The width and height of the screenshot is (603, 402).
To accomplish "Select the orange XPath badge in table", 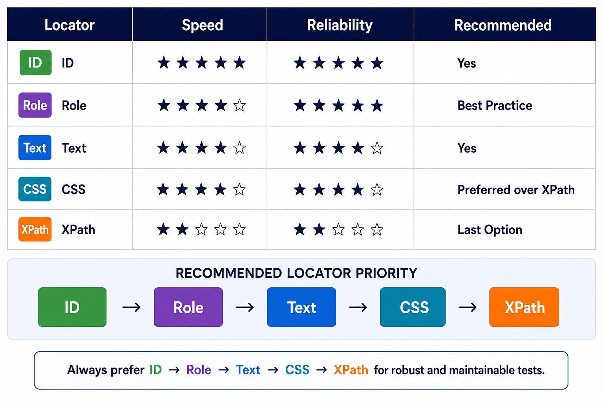I will click(35, 229).
